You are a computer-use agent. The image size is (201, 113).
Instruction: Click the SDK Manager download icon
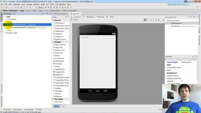click(x=68, y=7)
